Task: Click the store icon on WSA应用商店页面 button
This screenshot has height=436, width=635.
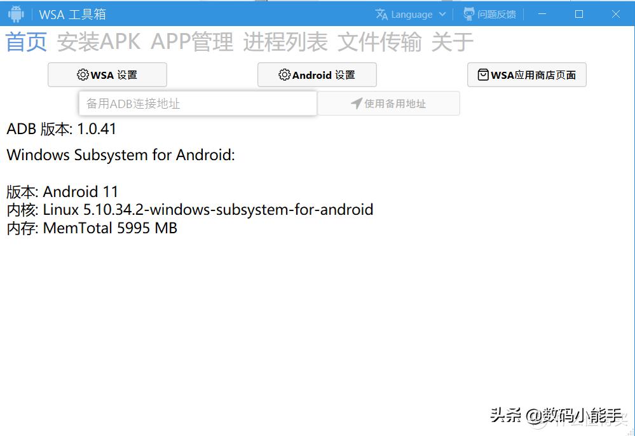Action: tap(483, 74)
